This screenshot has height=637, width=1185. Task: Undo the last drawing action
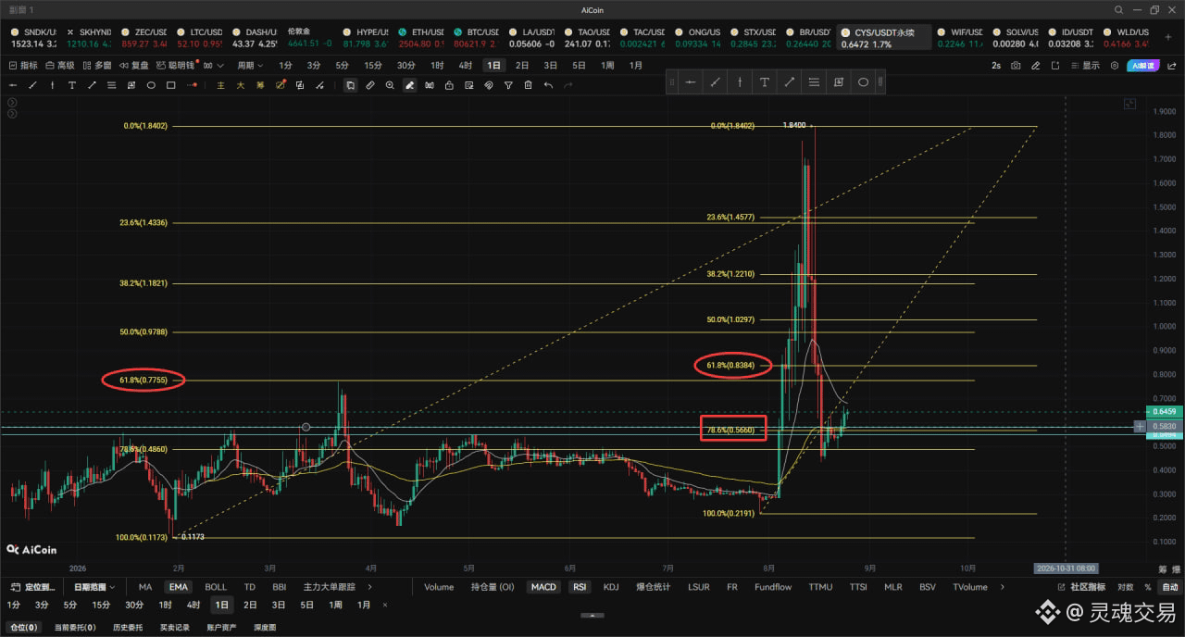click(548, 85)
